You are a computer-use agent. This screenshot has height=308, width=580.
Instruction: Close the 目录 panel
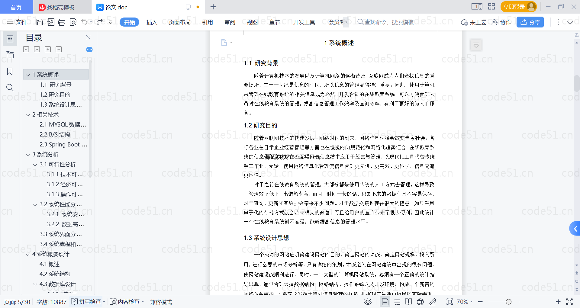pyautogui.click(x=88, y=37)
